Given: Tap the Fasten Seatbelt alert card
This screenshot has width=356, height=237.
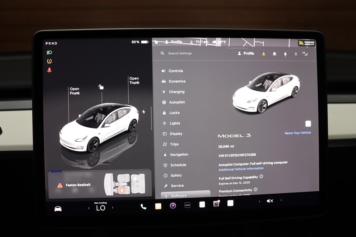Looking at the screenshot, I should (100, 184).
